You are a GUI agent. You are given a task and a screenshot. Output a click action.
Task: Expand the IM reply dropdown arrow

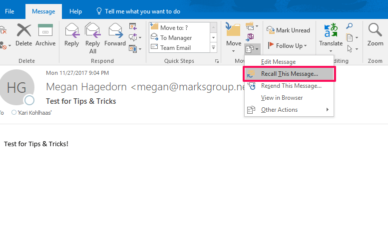pyautogui.click(x=140, y=37)
